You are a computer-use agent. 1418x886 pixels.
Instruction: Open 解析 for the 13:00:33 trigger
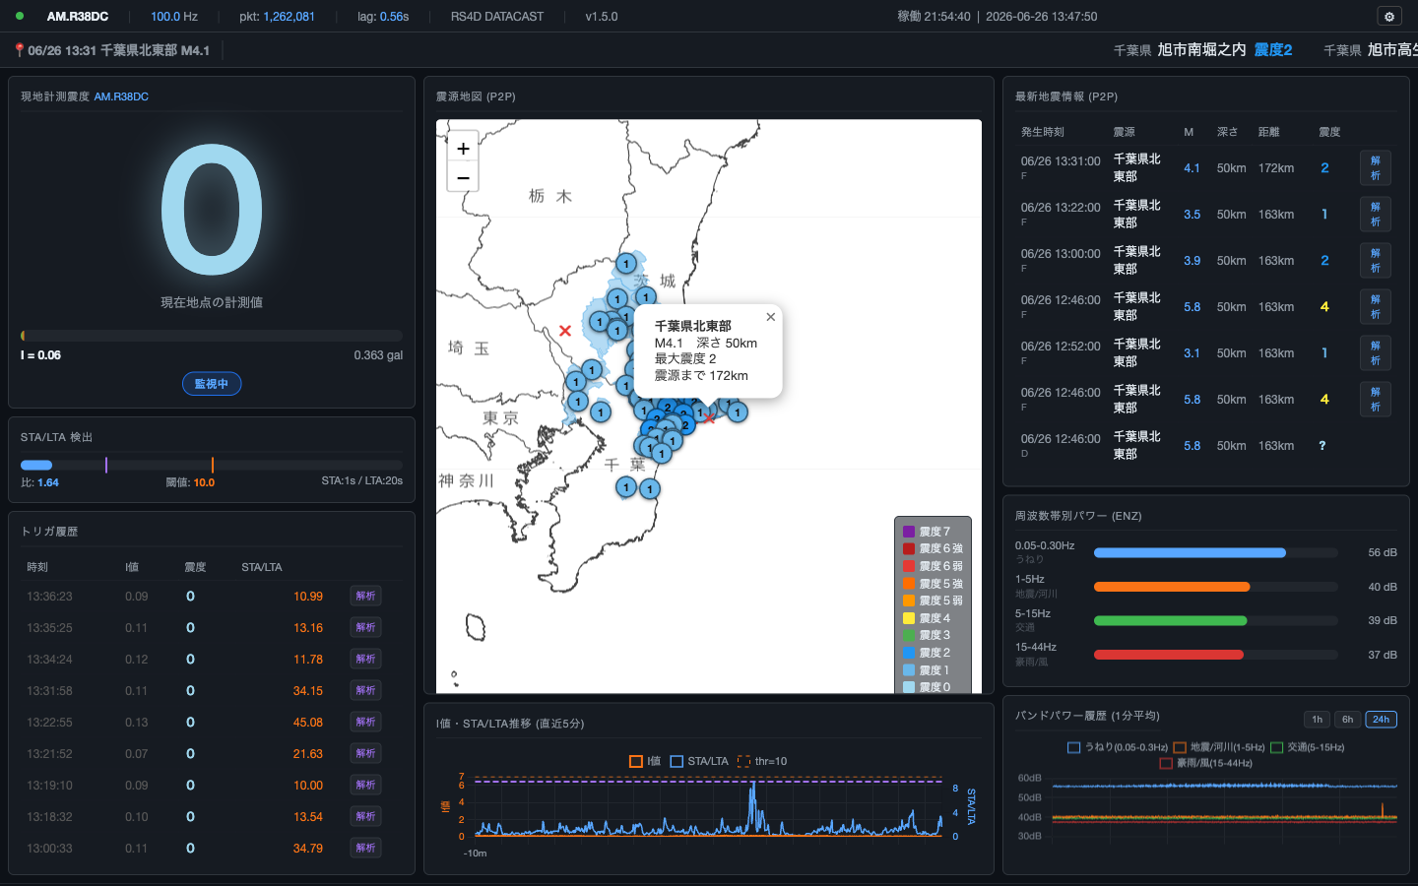coord(365,848)
